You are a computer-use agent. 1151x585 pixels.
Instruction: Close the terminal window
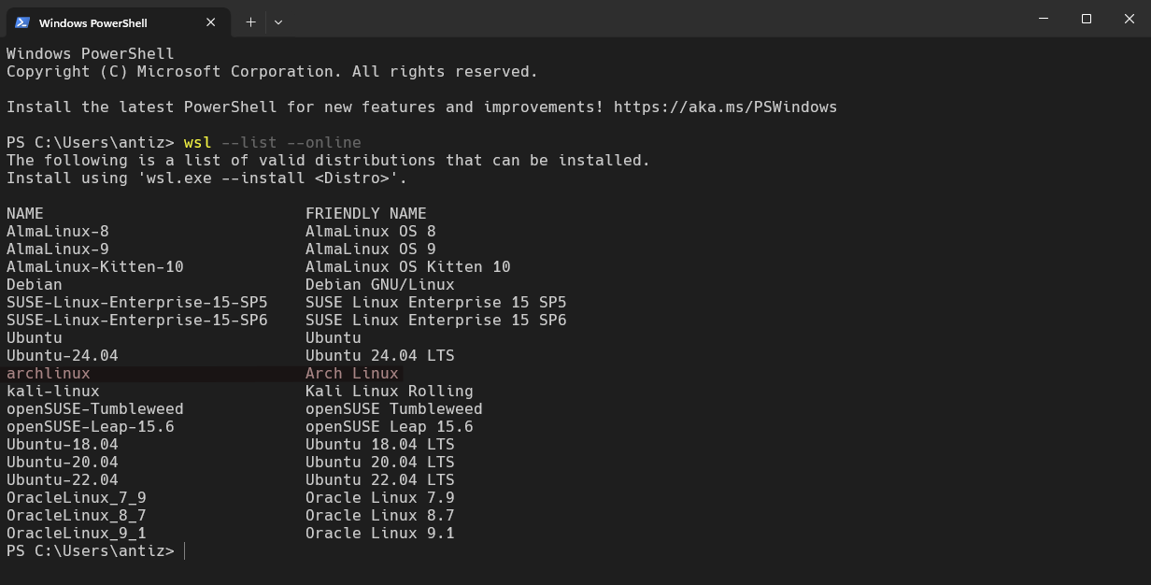coord(1129,19)
